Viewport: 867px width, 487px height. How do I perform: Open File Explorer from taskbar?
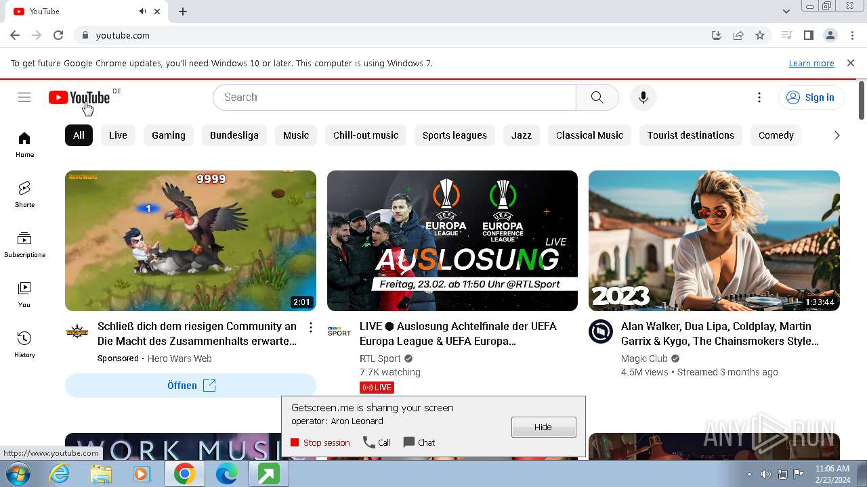pos(100,474)
